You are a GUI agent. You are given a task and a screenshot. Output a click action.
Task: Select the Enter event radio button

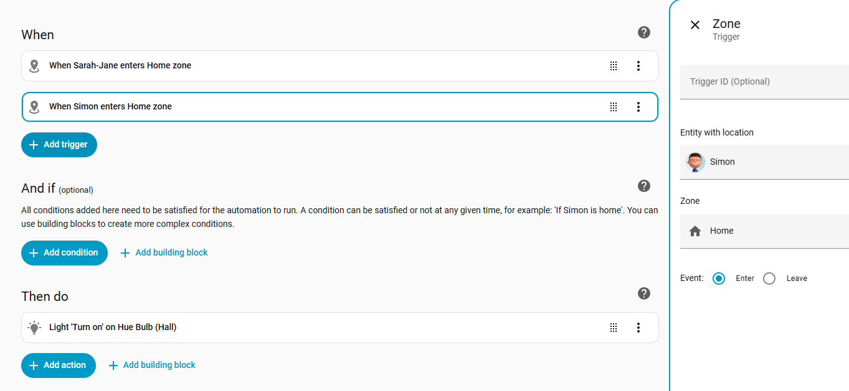[719, 278]
